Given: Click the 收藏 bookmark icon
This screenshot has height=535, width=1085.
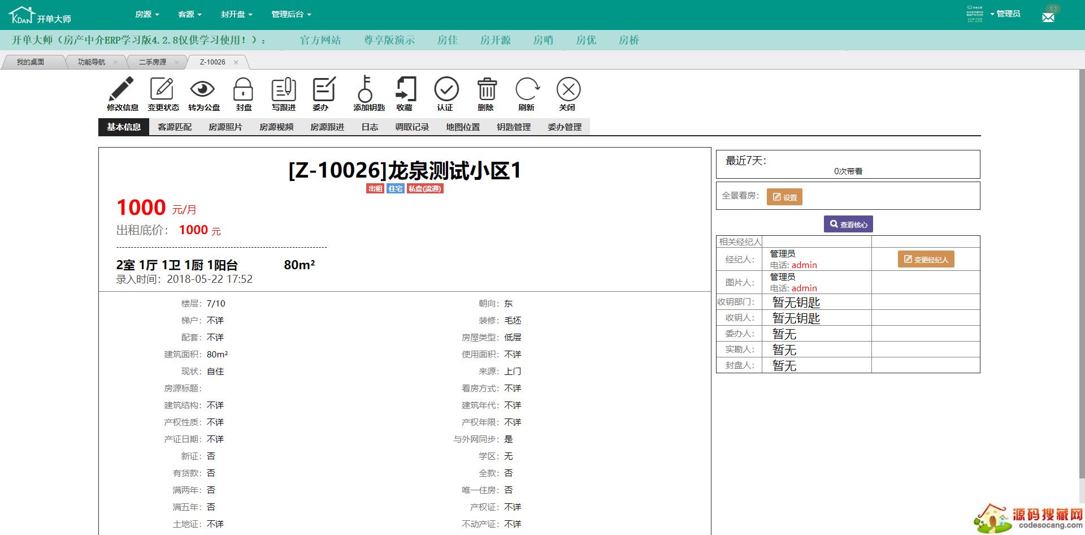Looking at the screenshot, I should pyautogui.click(x=405, y=90).
